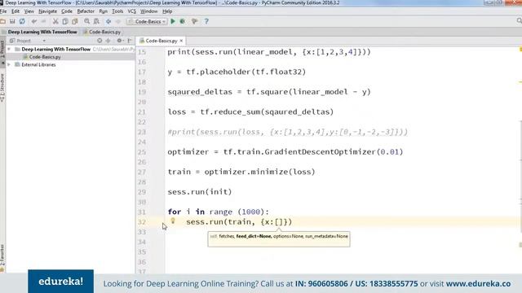The image size is (522, 293).
Task: Open the Refactor menu
Action: [86, 11]
